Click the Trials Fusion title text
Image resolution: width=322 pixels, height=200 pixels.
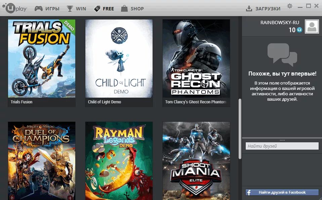pyautogui.click(x=22, y=102)
